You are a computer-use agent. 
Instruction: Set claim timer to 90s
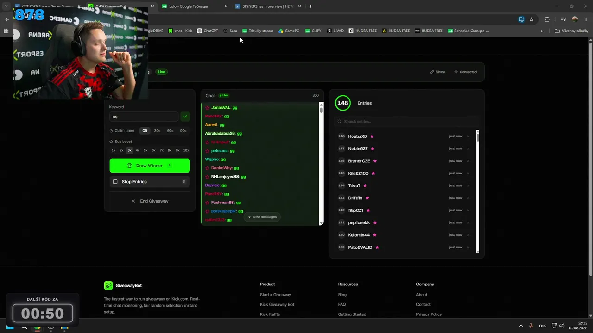click(x=183, y=131)
